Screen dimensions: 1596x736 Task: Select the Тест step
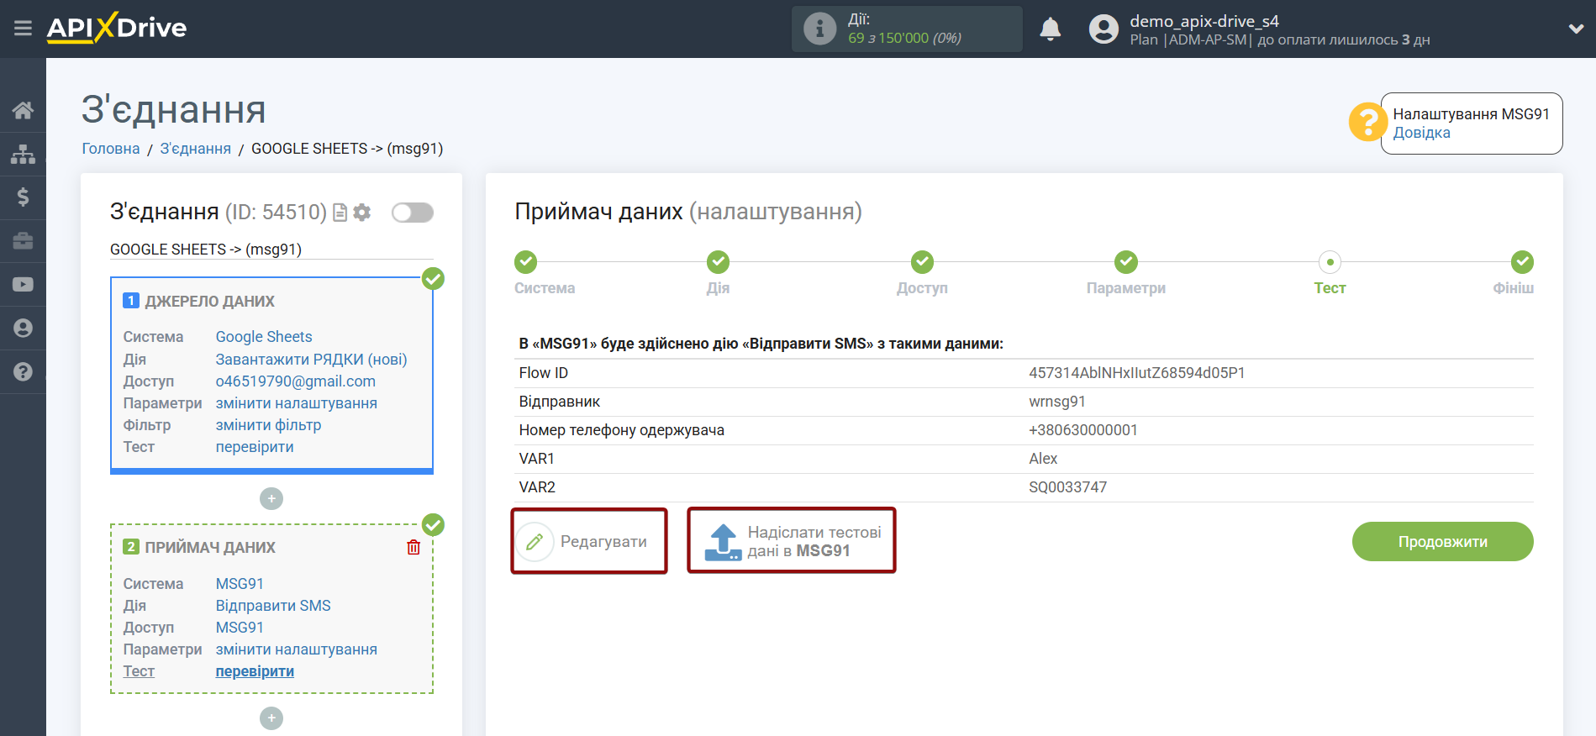click(1330, 262)
